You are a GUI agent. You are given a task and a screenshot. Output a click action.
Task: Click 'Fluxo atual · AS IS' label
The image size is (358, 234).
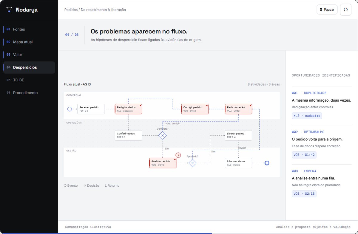click(77, 84)
